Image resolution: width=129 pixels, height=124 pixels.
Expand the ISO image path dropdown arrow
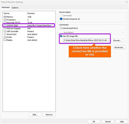(108, 40)
